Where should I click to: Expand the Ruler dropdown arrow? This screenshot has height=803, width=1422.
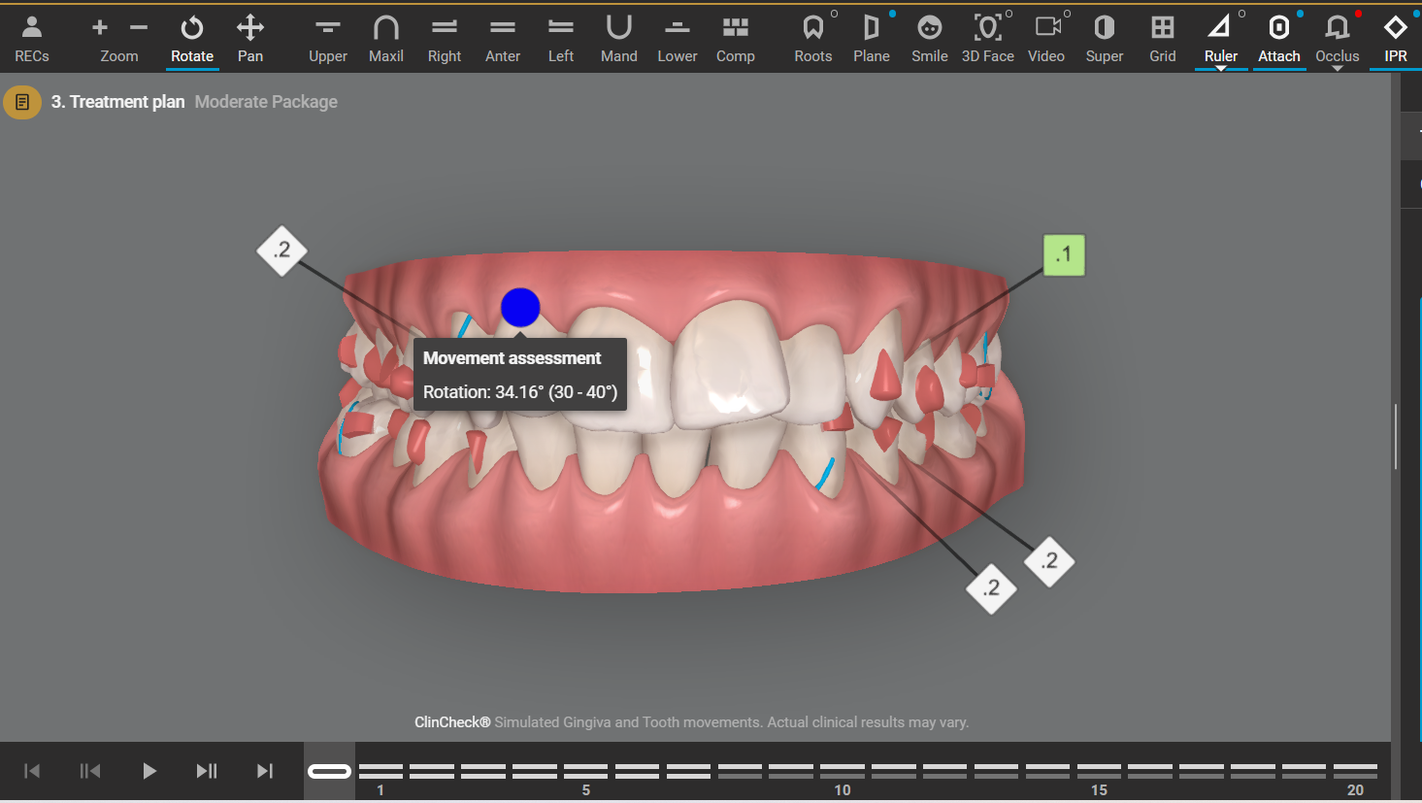1221,69
